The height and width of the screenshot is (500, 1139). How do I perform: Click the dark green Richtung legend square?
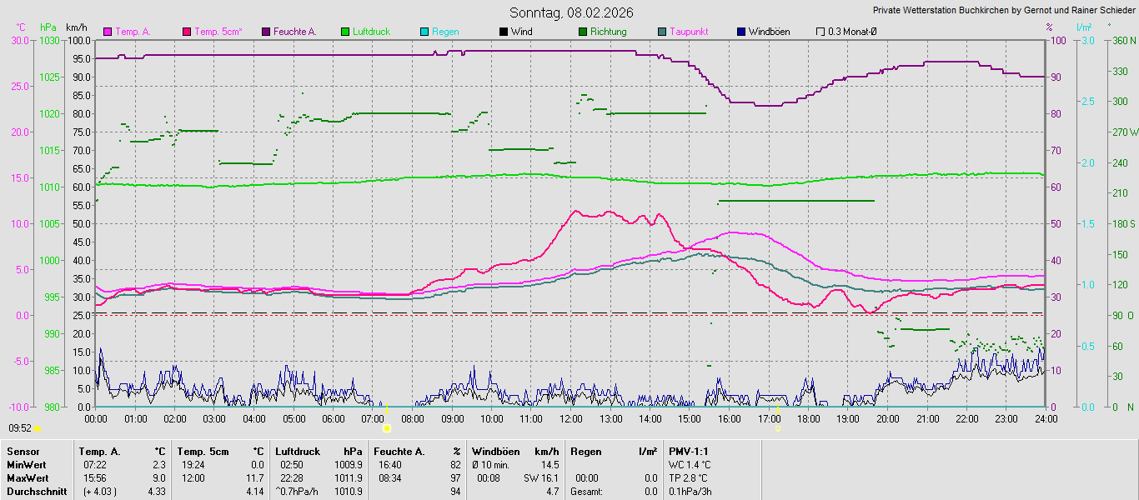point(583,32)
